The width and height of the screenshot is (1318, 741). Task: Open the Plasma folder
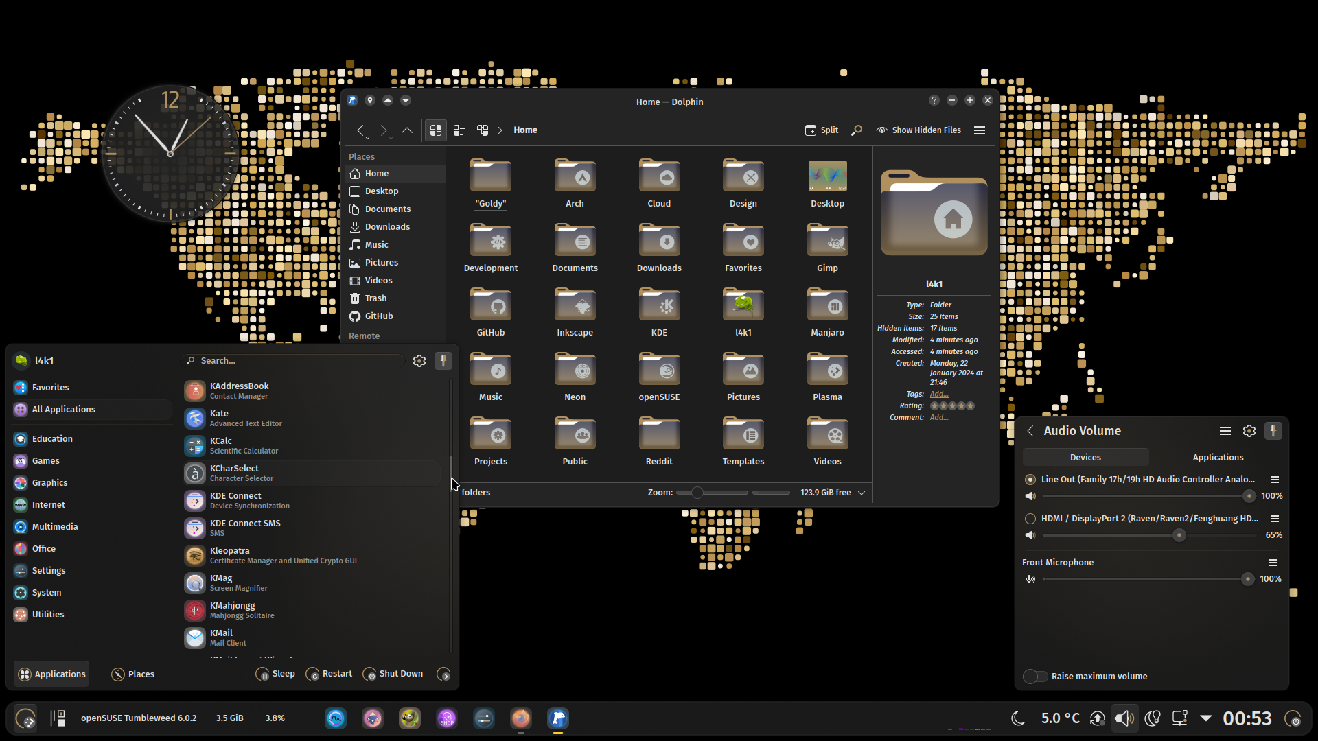click(827, 377)
